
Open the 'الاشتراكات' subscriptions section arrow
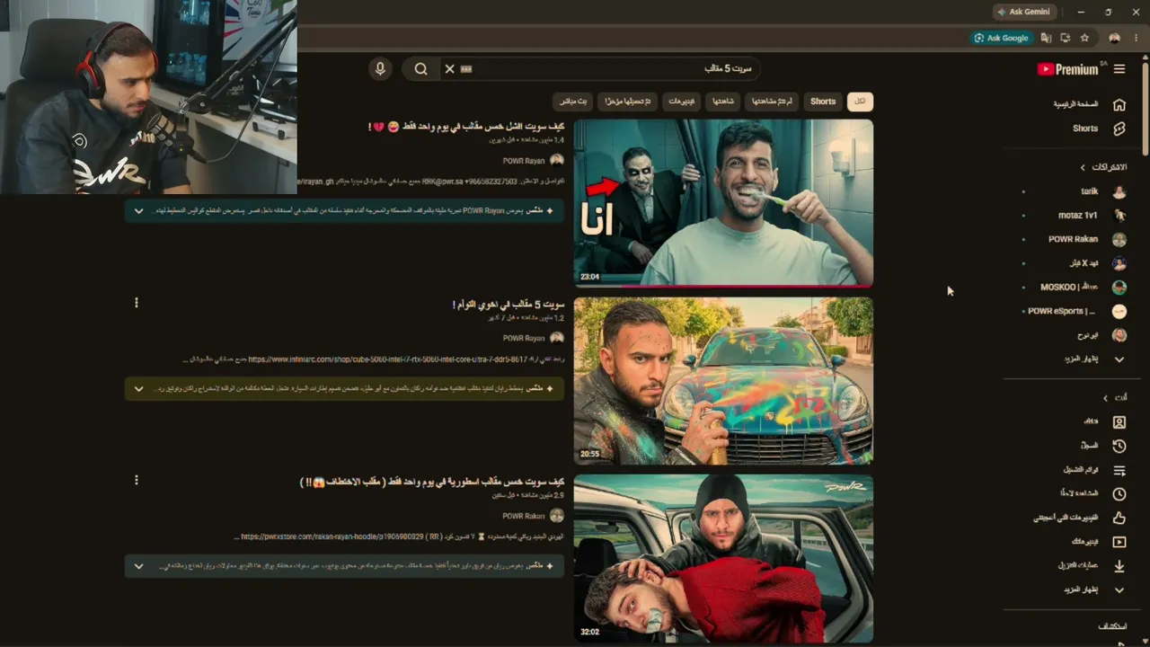[x=1083, y=167]
